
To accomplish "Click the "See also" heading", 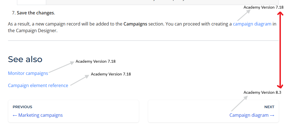I will pyautogui.click(x=25, y=59).
